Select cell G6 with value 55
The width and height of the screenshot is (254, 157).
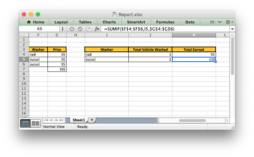pyautogui.click(x=57, y=64)
